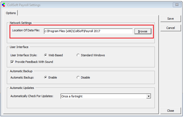
Task: Cancel the settings changes
Action: [x=170, y=28]
